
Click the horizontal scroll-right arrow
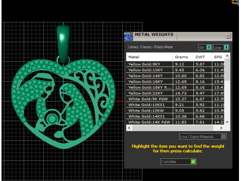(221, 128)
